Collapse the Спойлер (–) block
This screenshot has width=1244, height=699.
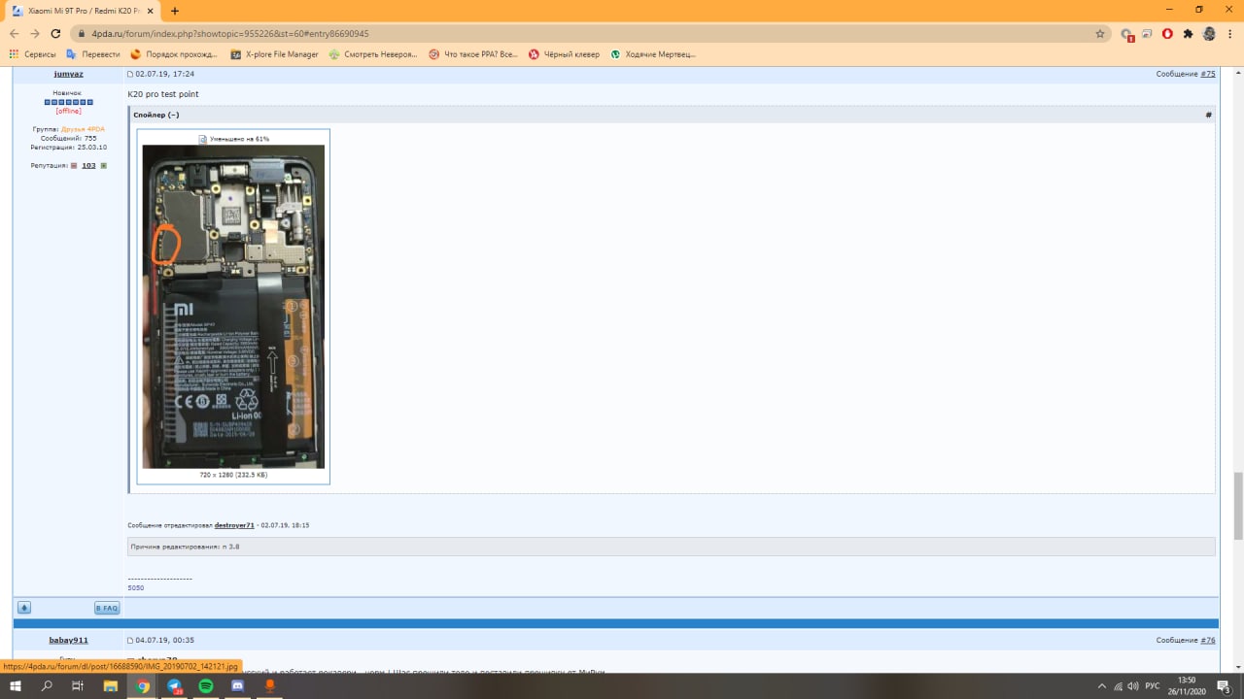[x=156, y=115]
